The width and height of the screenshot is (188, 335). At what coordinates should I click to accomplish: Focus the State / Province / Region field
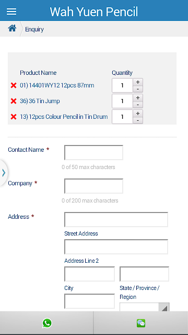click(144, 274)
